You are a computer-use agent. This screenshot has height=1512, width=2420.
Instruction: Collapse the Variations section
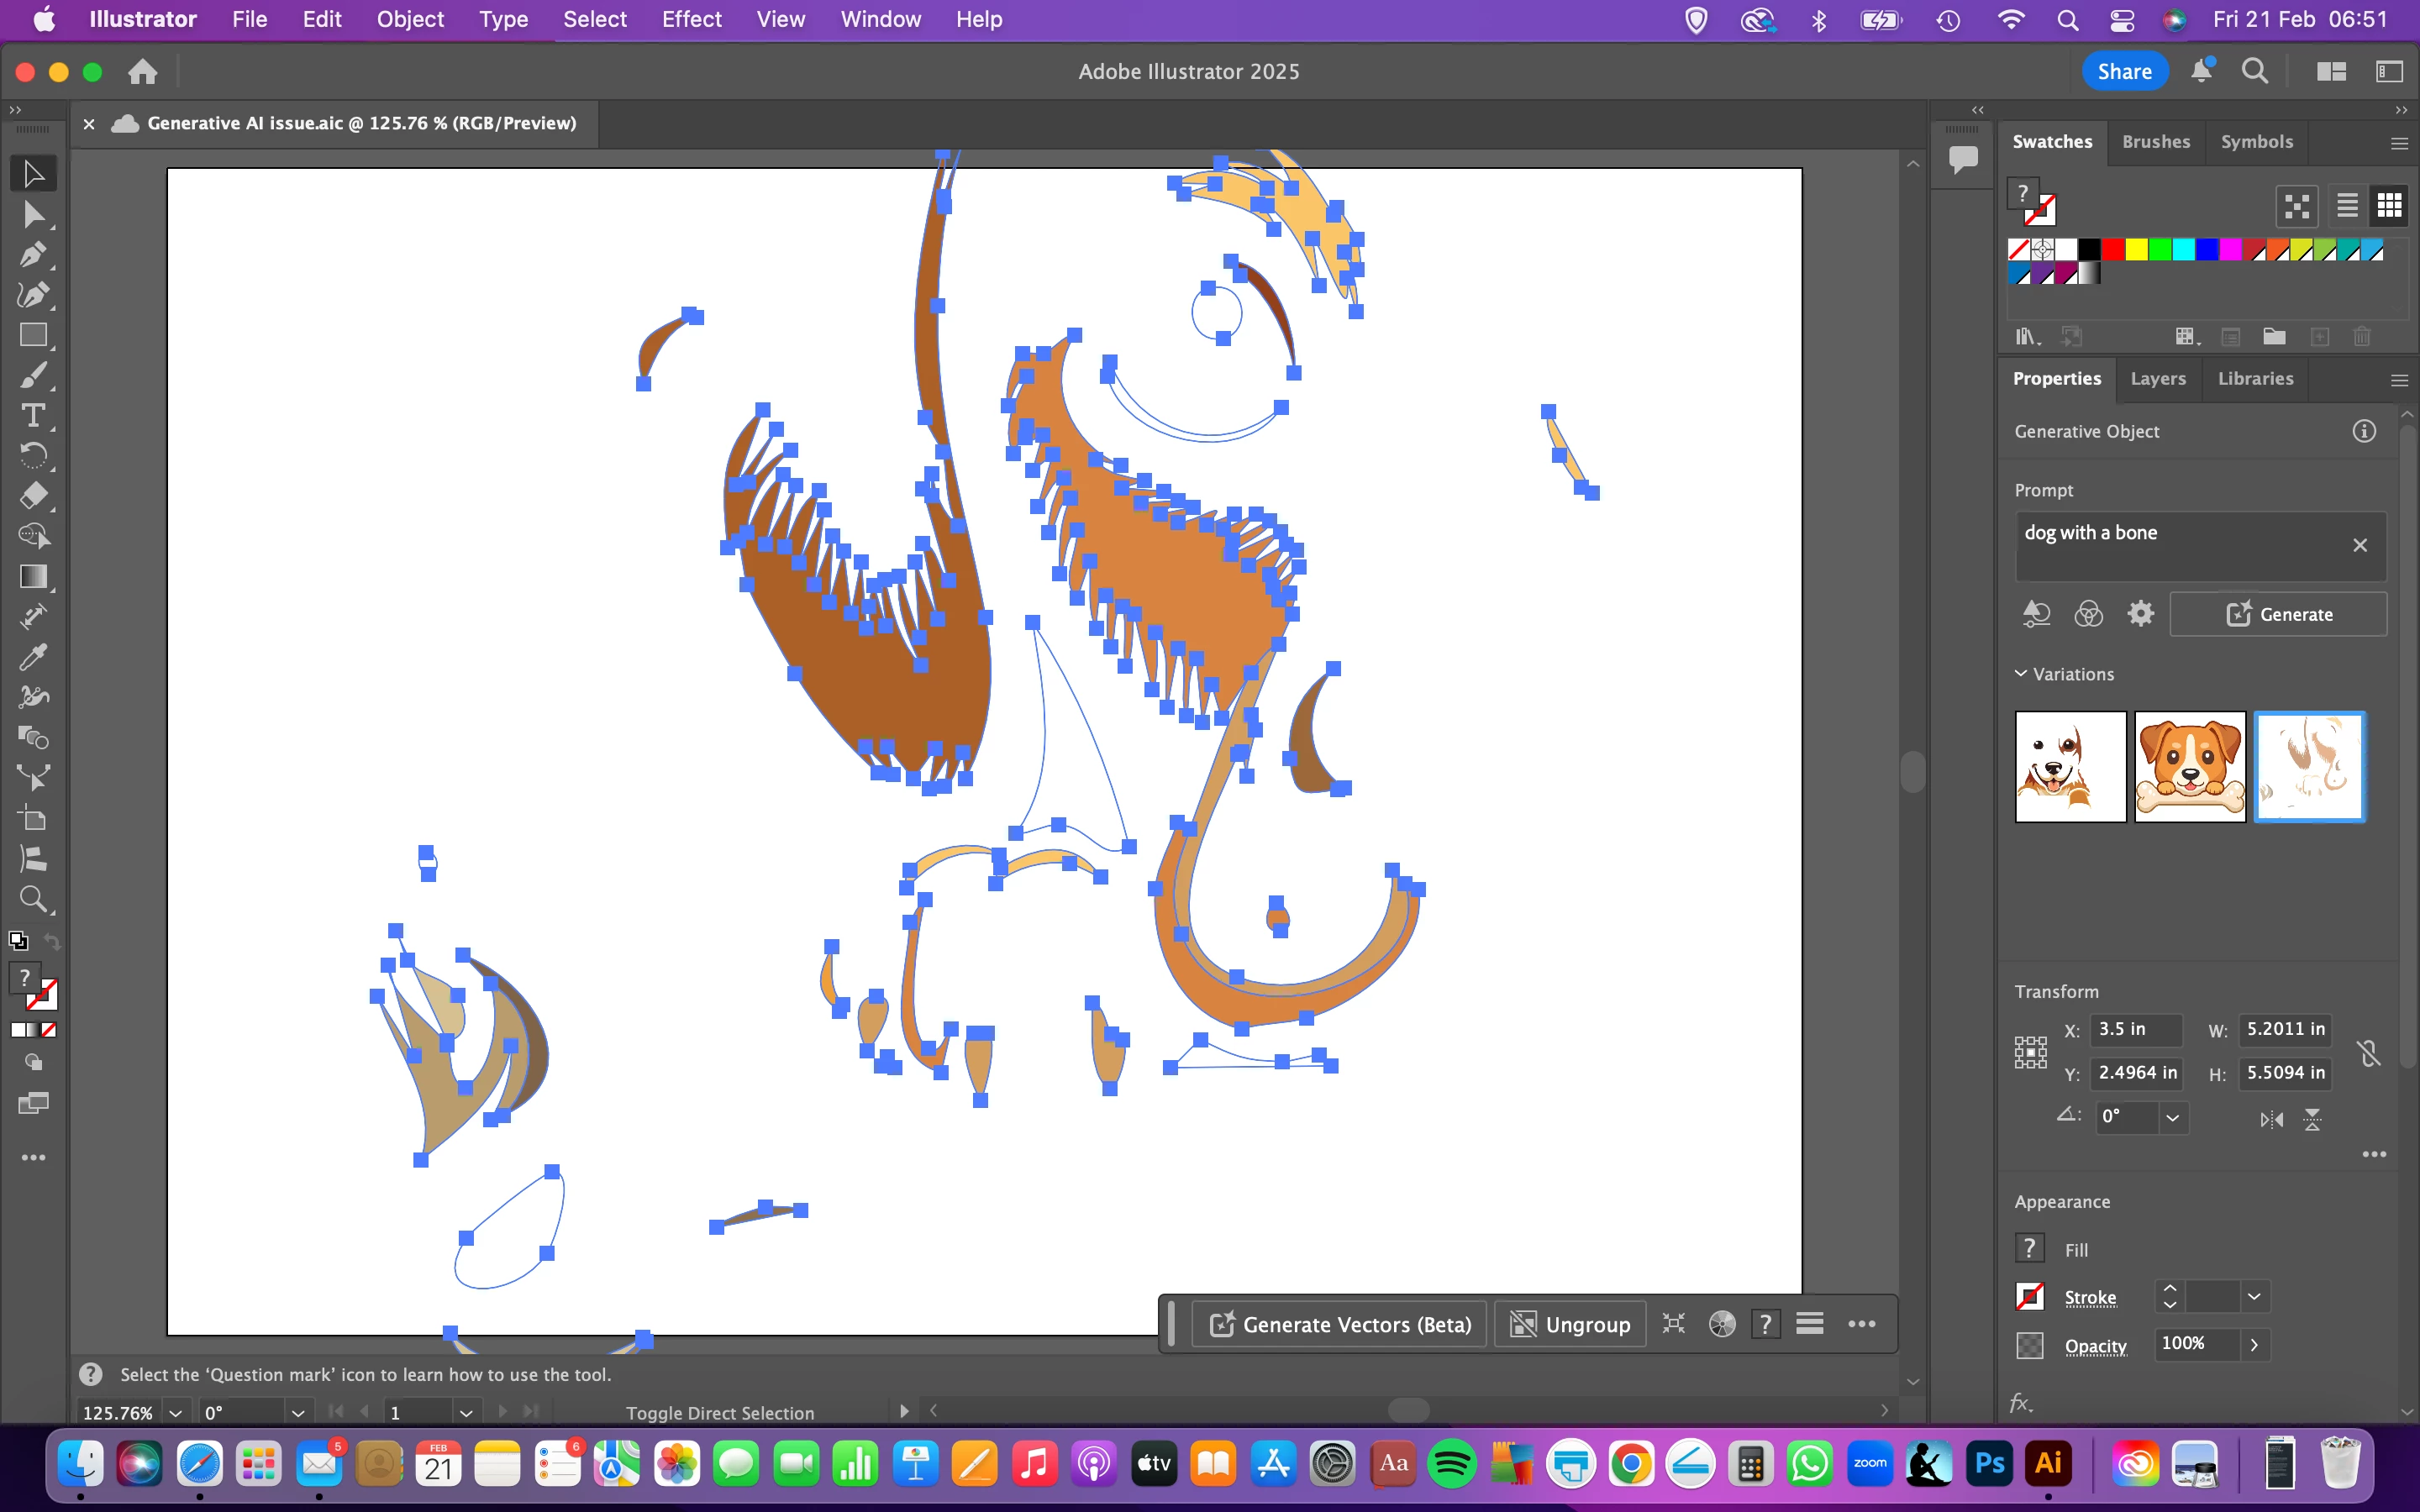2021,674
